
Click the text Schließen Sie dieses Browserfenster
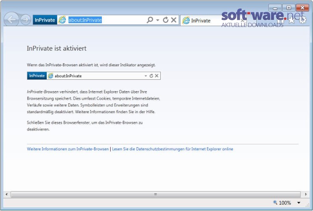coord(58,122)
